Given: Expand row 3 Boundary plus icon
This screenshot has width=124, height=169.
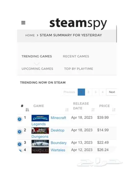Looking at the screenshot, I should [x=20, y=144].
